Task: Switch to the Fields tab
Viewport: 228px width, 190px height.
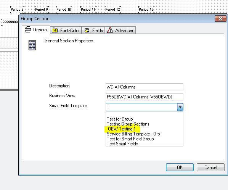Action: point(93,30)
